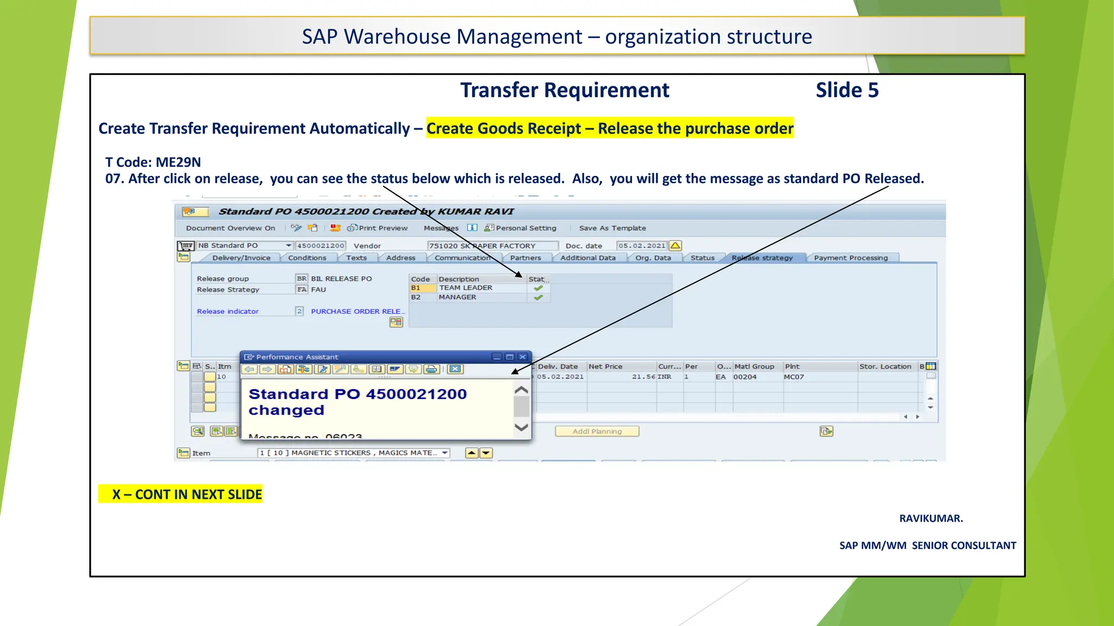Click the blue flag icon in Performance Assistant toolbar
1114x626 pixels.
click(395, 370)
